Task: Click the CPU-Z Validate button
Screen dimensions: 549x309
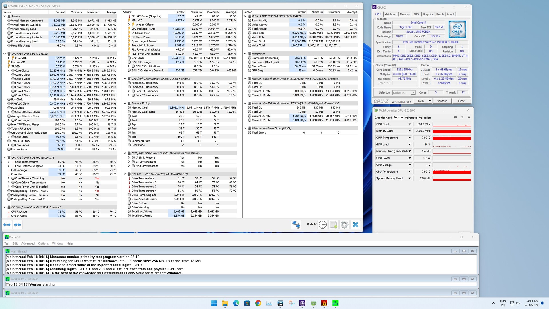Action: [x=442, y=101]
